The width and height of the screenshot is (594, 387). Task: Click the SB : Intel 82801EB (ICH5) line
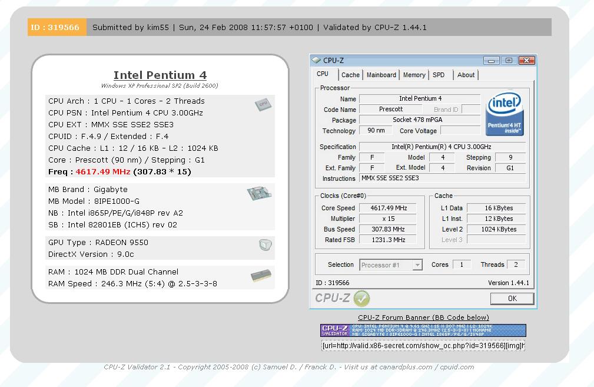(112, 225)
